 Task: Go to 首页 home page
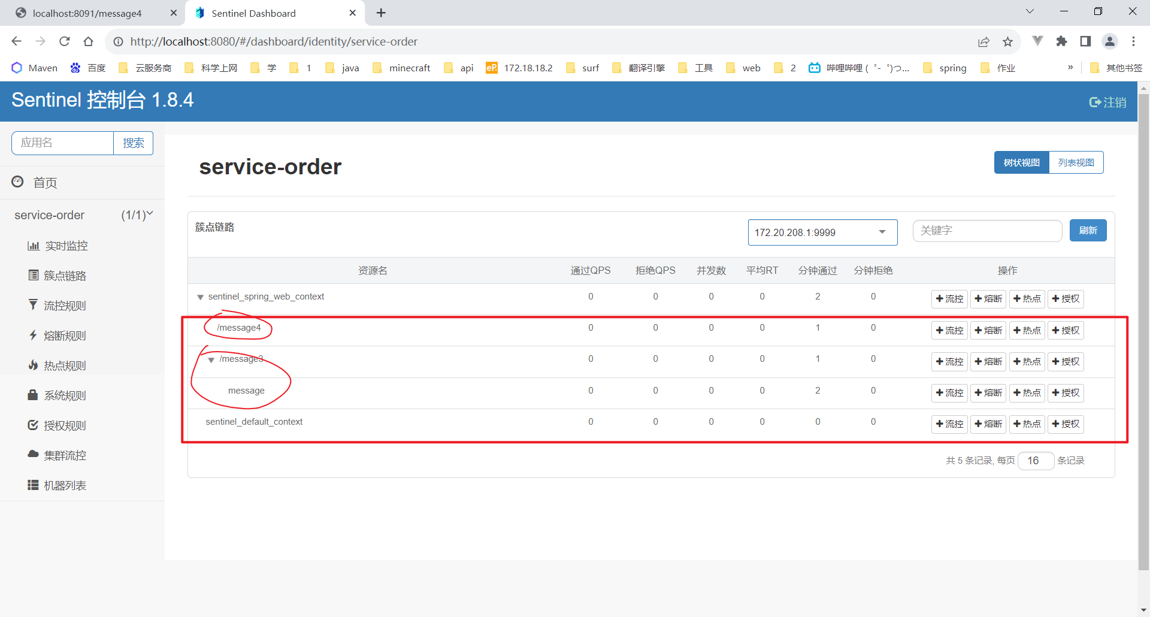click(35, 183)
